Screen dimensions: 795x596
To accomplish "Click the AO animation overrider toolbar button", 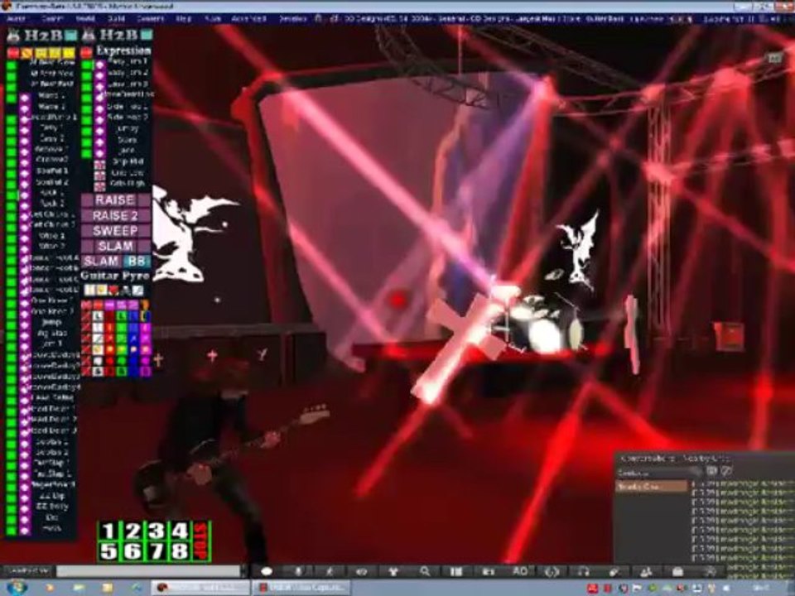I will click(520, 571).
